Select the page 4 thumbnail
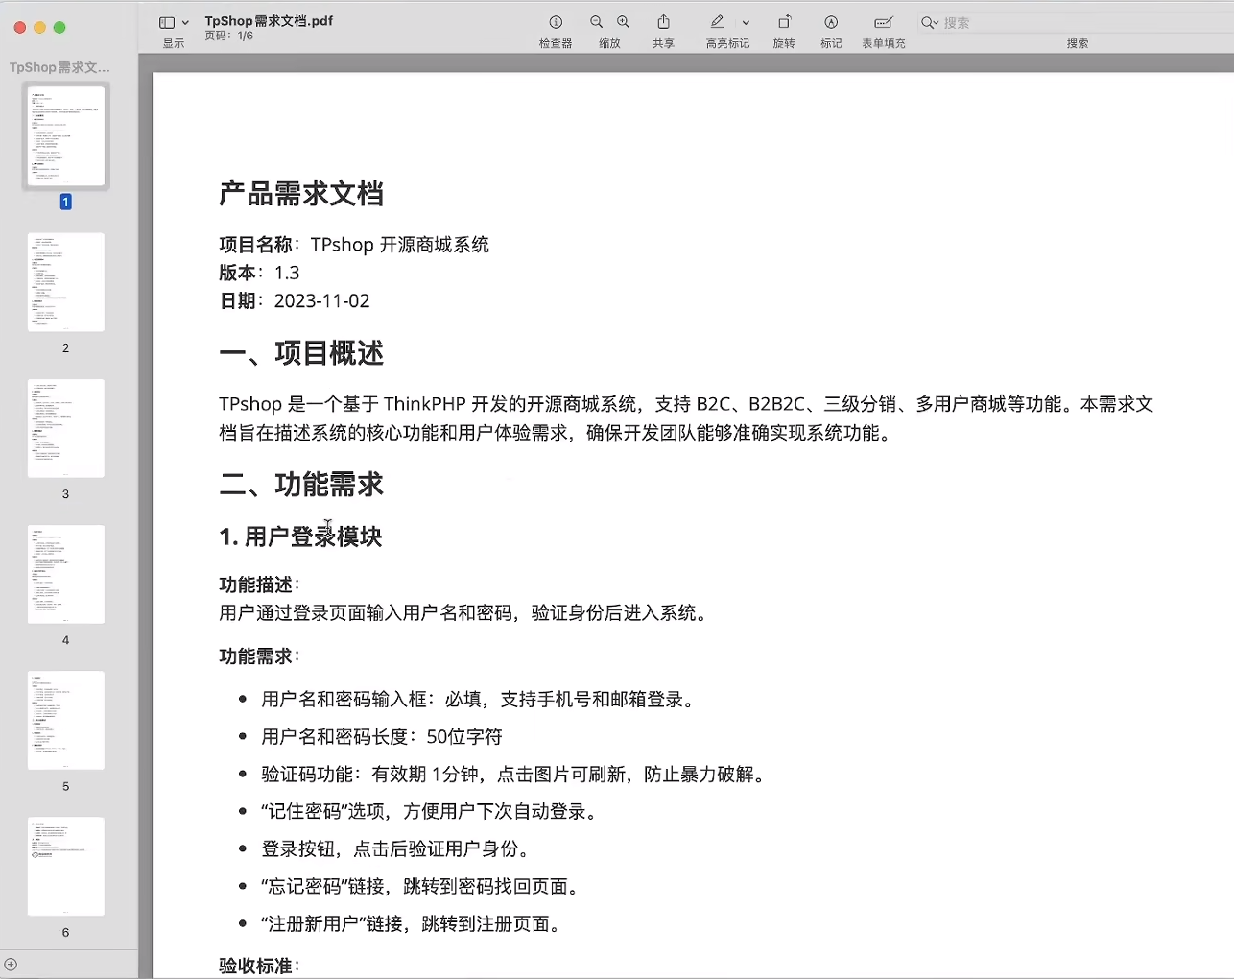1234x979 pixels. pyautogui.click(x=65, y=574)
